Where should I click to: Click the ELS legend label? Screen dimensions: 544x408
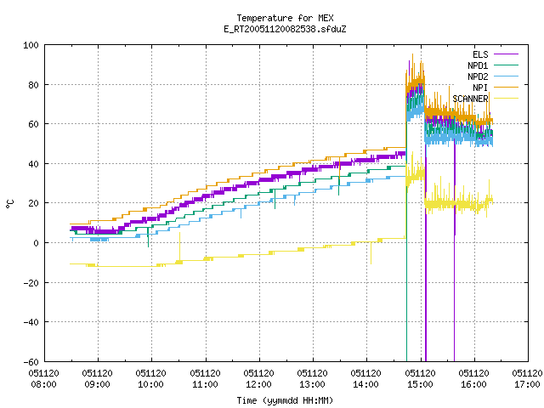pos(480,54)
